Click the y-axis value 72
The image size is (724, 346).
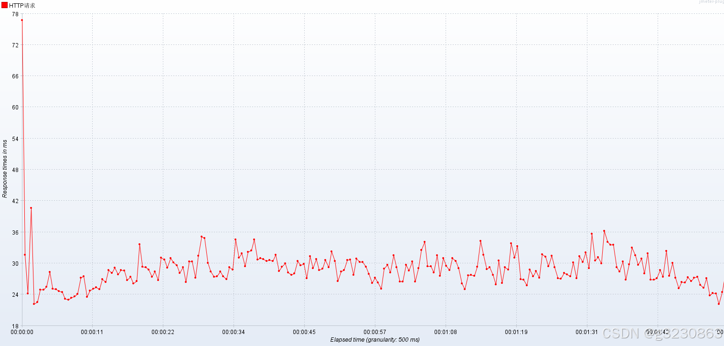pos(15,45)
